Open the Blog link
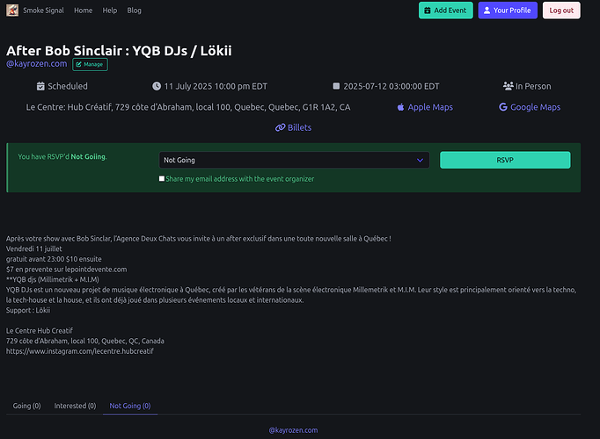This screenshot has height=439, width=600. point(134,11)
